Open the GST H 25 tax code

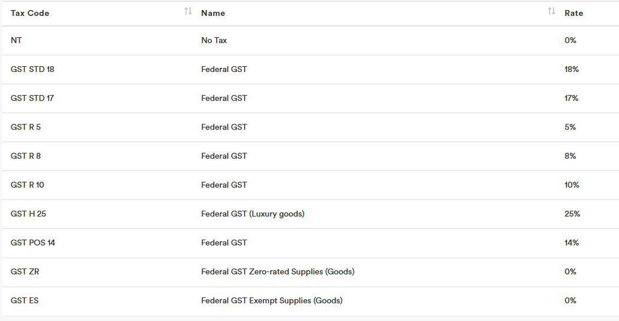[x=28, y=214]
